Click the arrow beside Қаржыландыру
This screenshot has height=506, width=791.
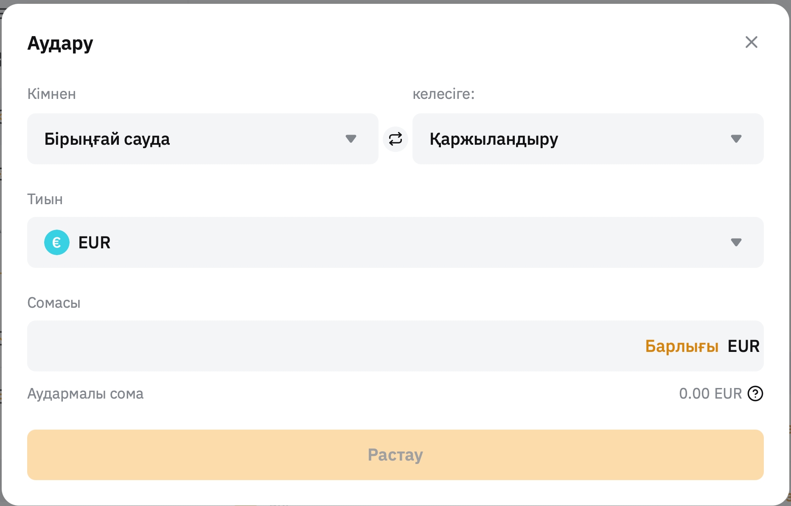(736, 139)
